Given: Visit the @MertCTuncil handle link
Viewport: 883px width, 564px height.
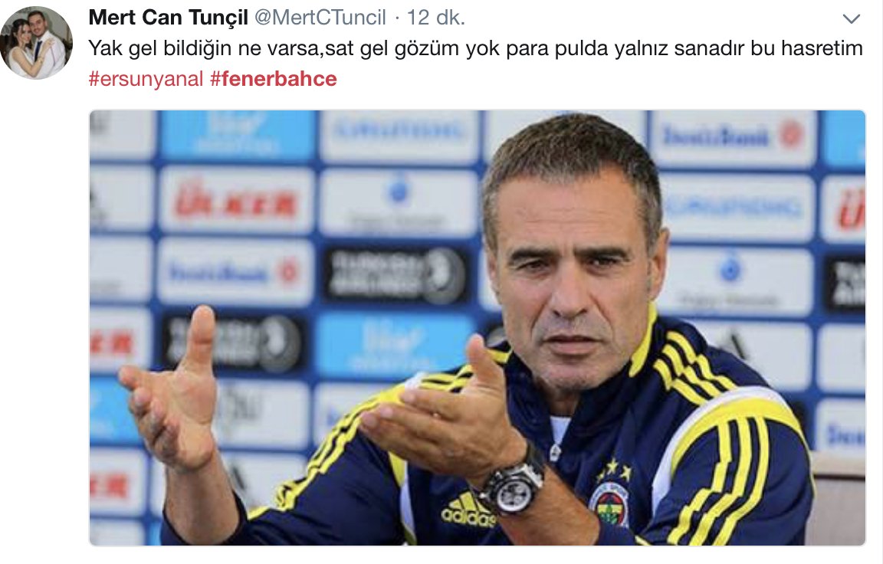Looking at the screenshot, I should pyautogui.click(x=320, y=18).
